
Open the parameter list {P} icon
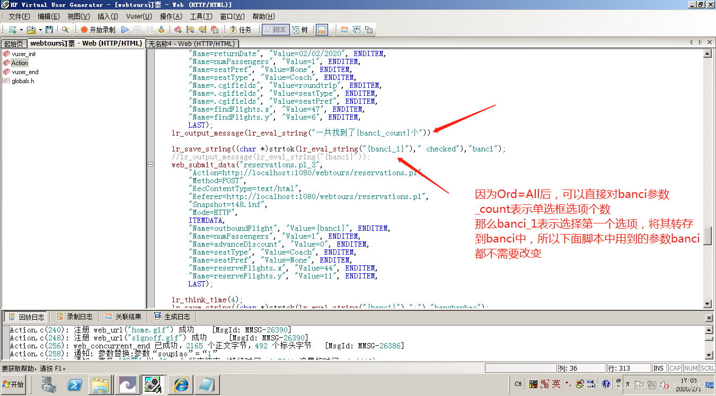click(x=357, y=30)
